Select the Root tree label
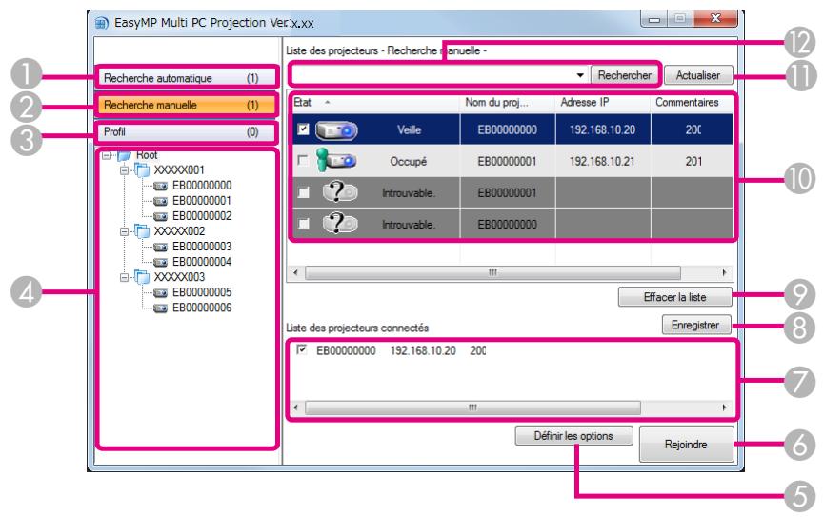Viewport: 824px width, 517px height. pos(147,155)
